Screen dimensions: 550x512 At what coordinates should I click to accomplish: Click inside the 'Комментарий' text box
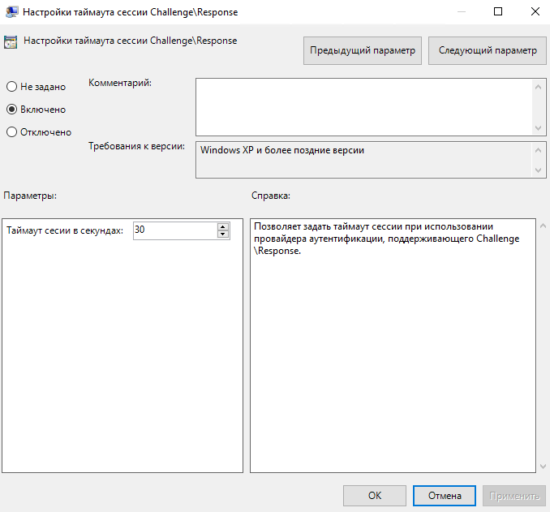[x=363, y=106]
